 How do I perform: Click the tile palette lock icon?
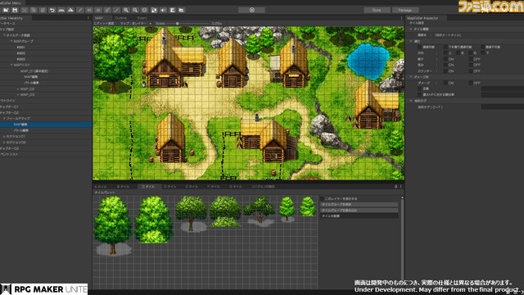(396, 186)
